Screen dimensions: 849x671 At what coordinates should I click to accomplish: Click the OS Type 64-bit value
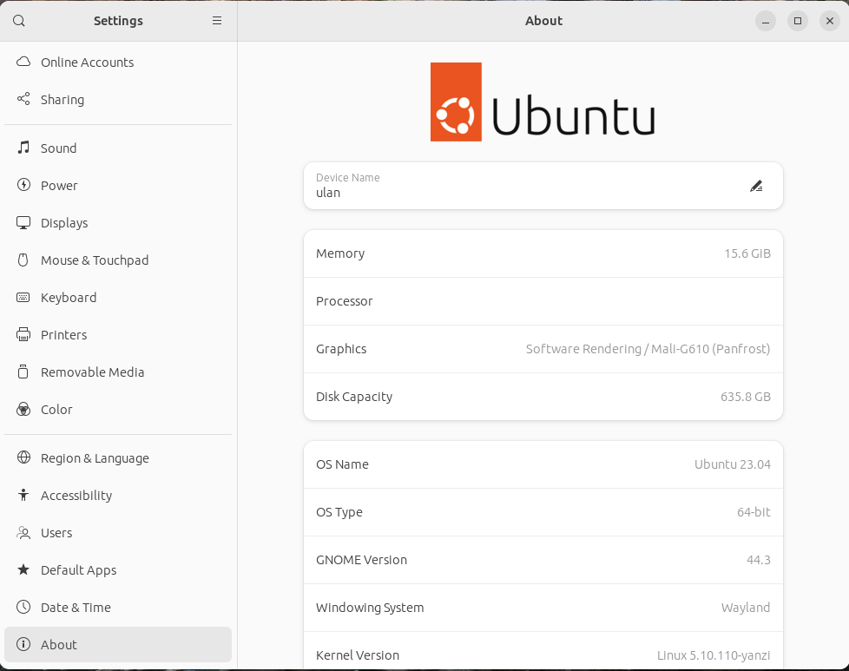point(754,512)
